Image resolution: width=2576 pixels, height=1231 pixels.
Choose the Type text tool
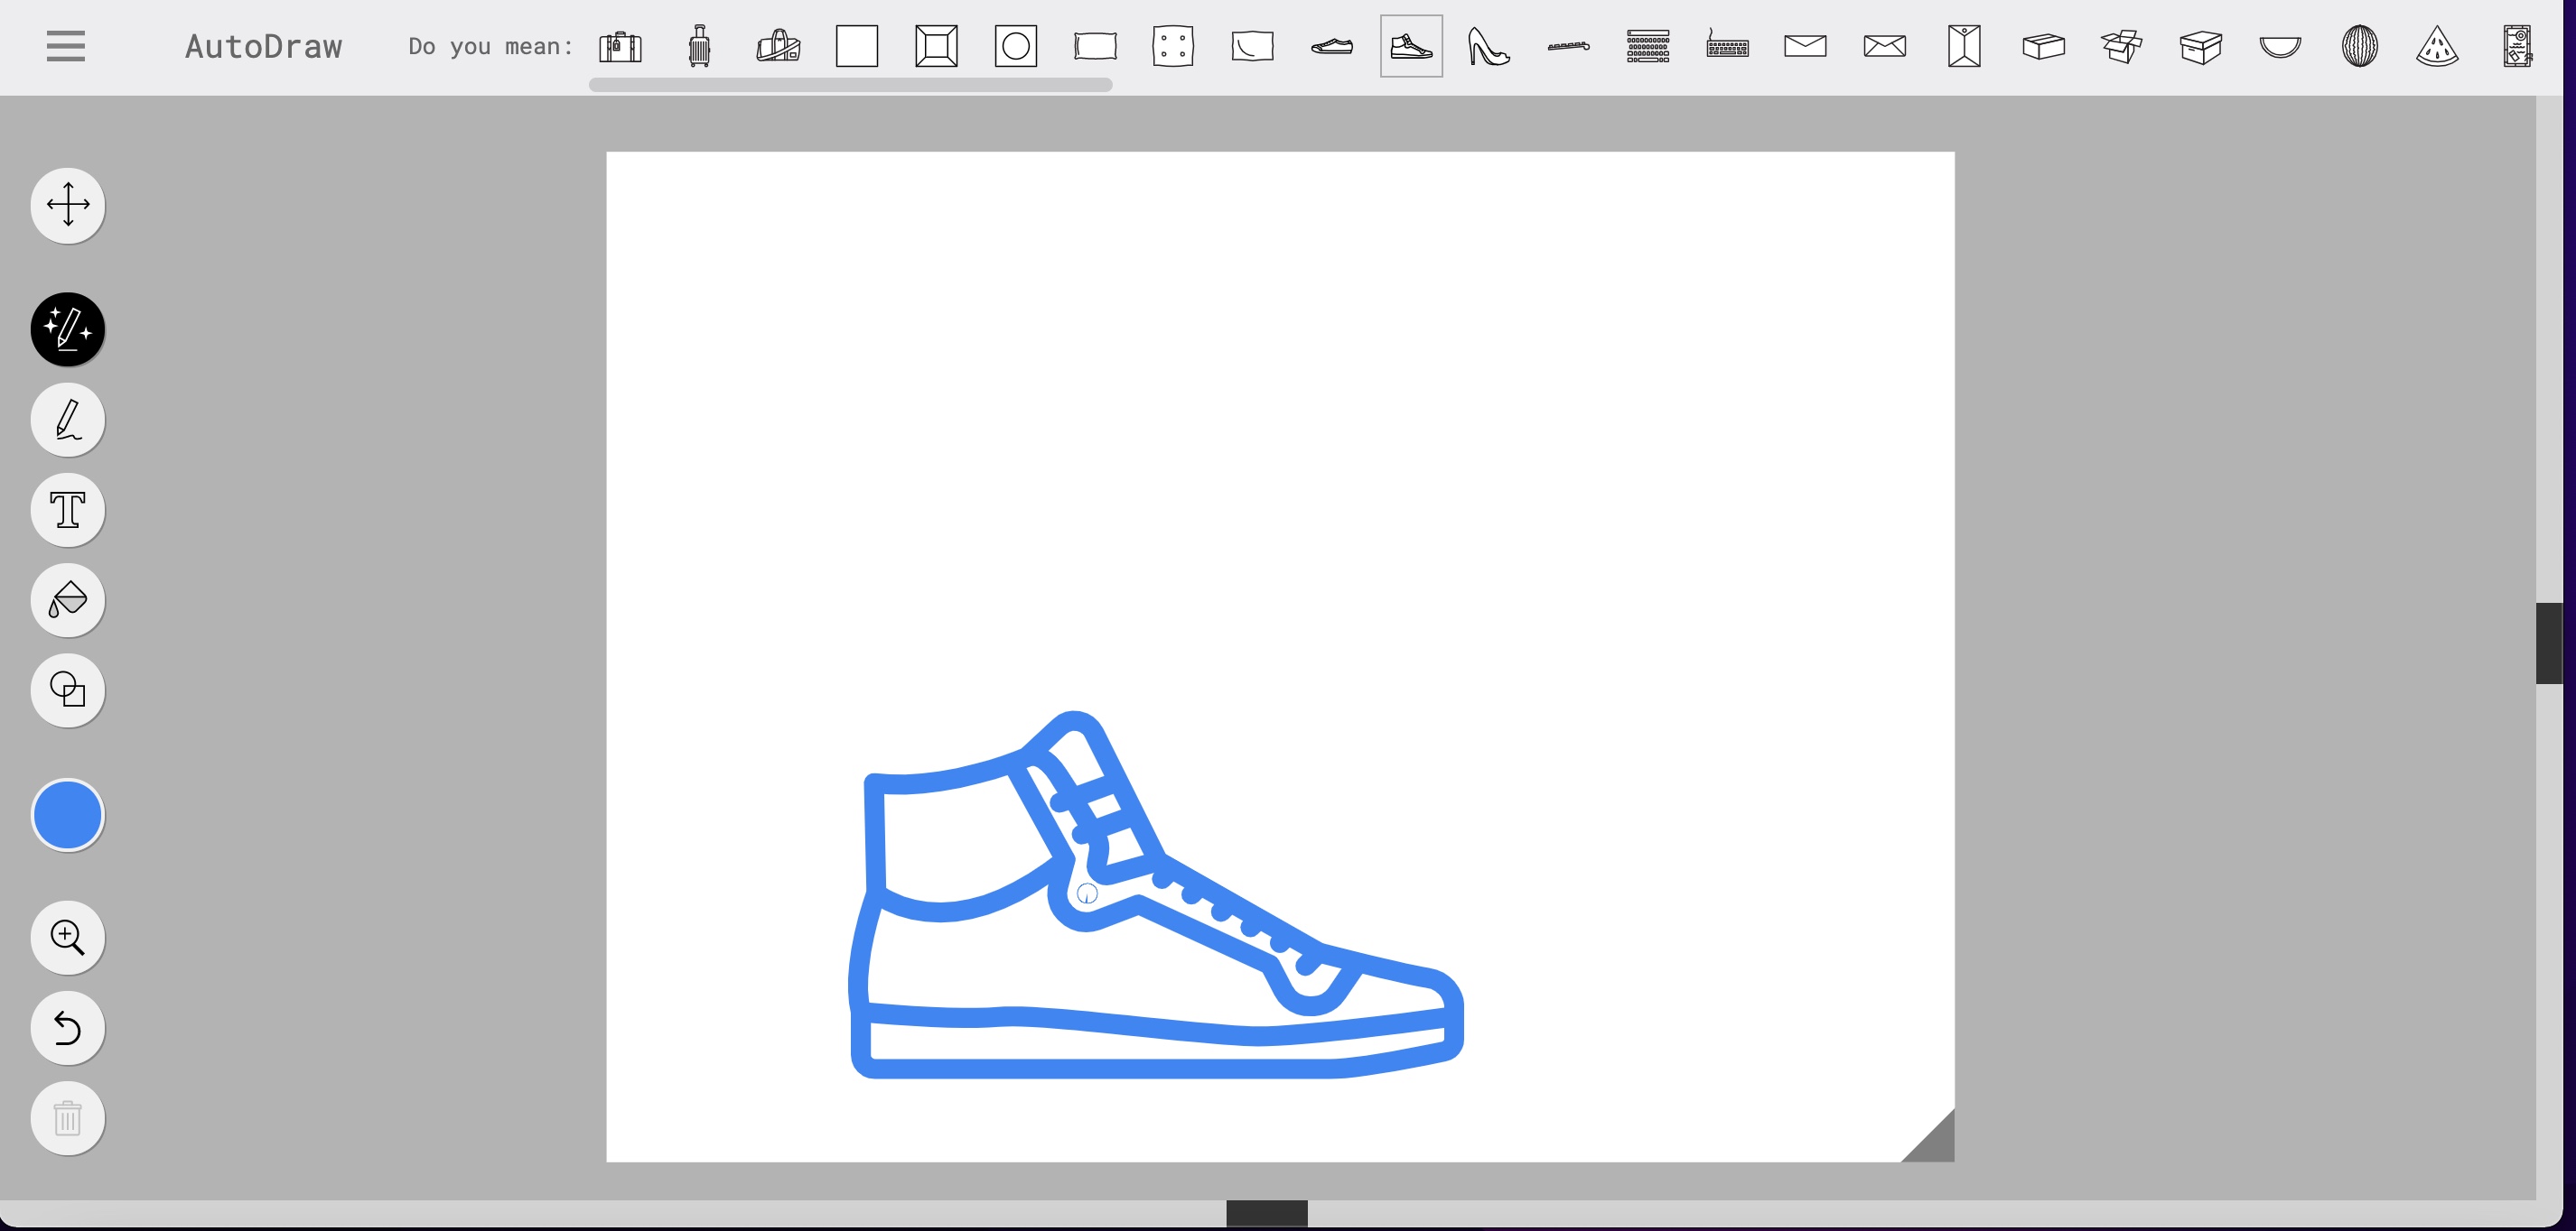pos(68,510)
